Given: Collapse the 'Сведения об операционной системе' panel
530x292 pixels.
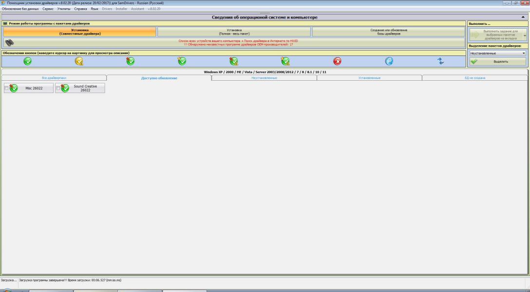Looking at the screenshot, I should [x=523, y=18].
